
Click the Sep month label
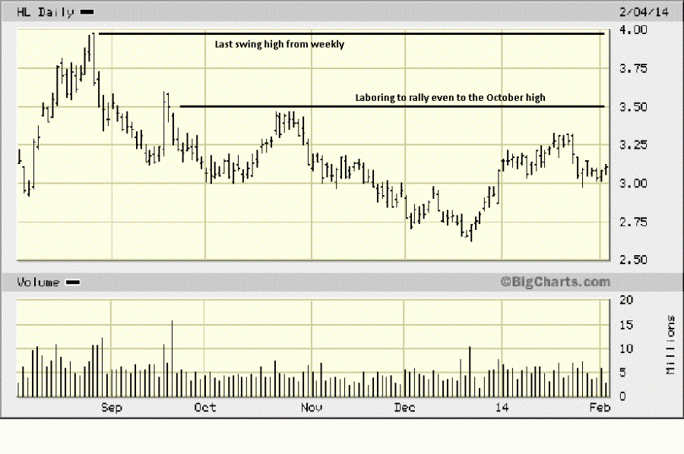pyautogui.click(x=111, y=408)
